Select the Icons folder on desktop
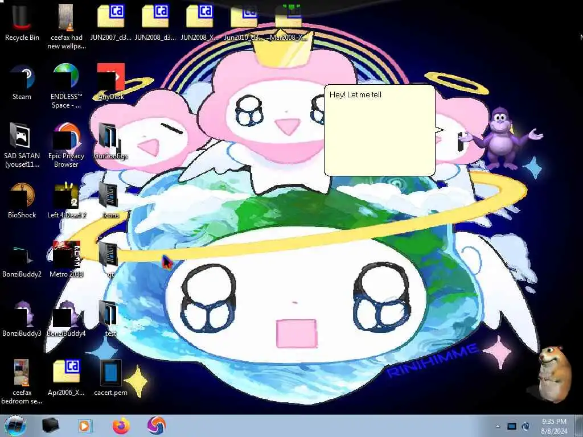This screenshot has width=583, height=437. point(110,200)
